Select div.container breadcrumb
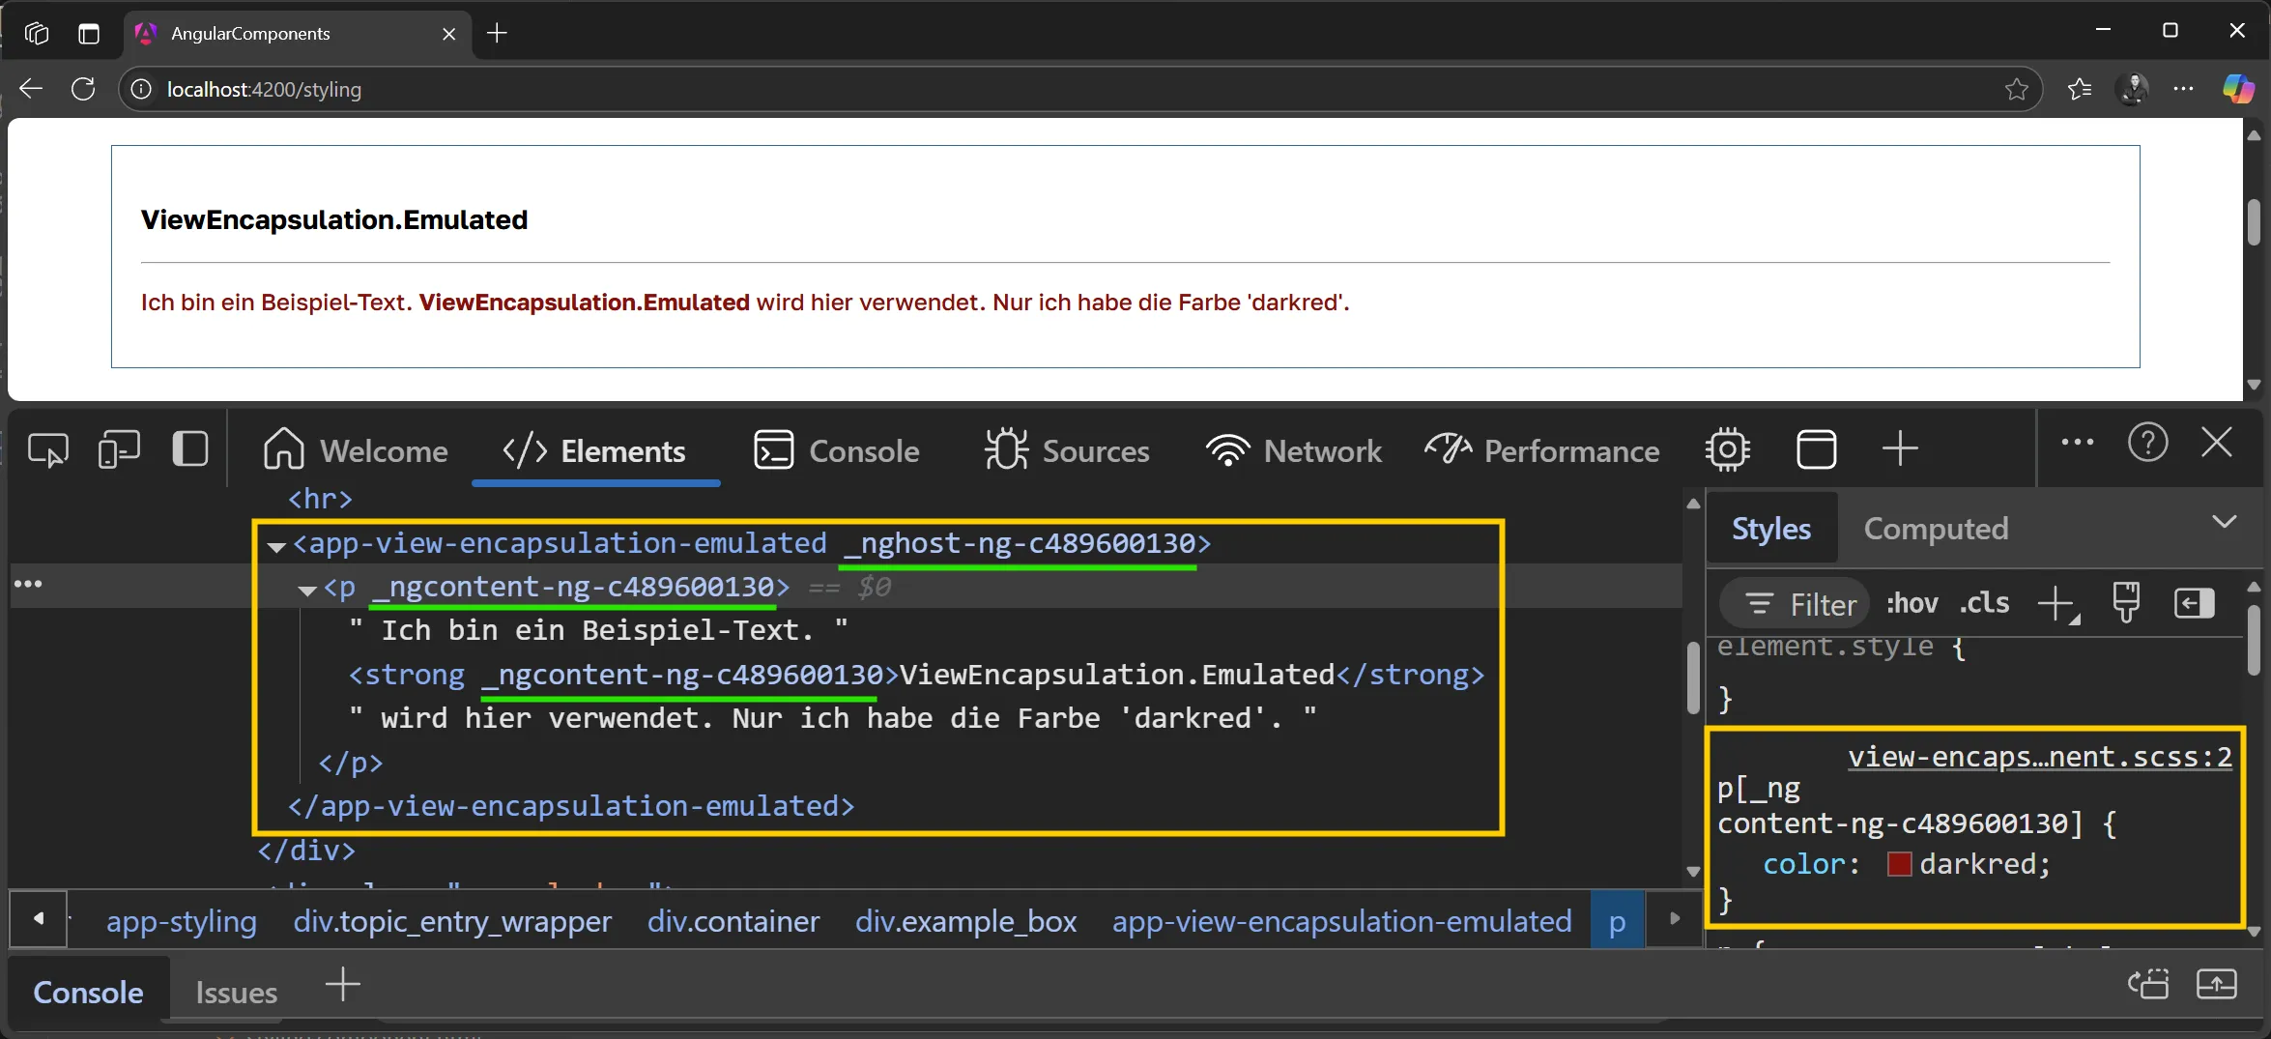The image size is (2271, 1039). coord(733,921)
